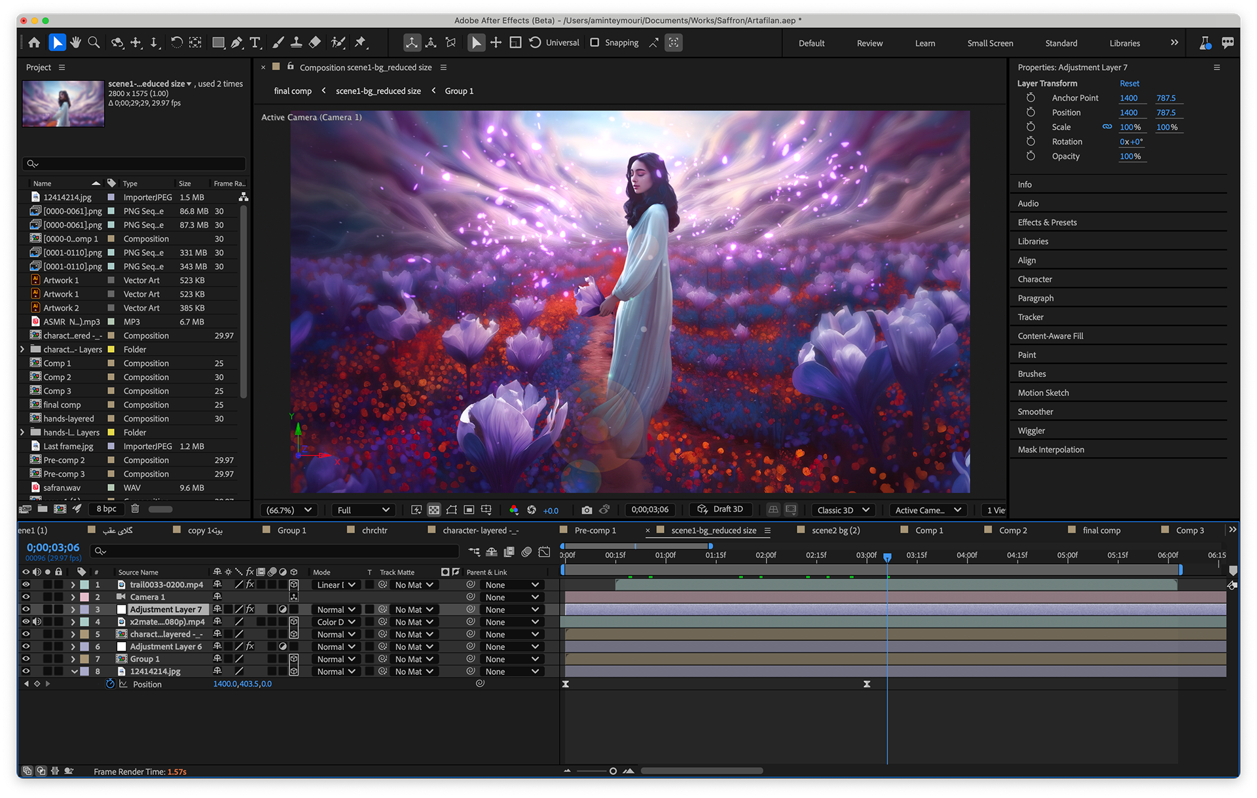Select the Clone Stamp tool
Screen dimensions: 1257x798
point(297,43)
